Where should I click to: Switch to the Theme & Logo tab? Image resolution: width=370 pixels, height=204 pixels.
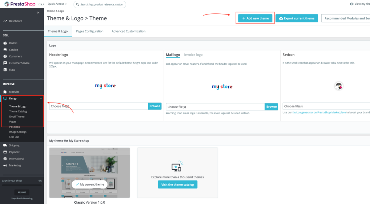(58, 31)
